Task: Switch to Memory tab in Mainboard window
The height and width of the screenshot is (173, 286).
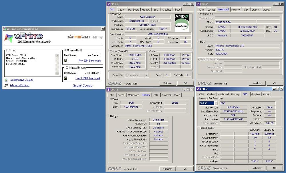Action: (x=235, y=10)
